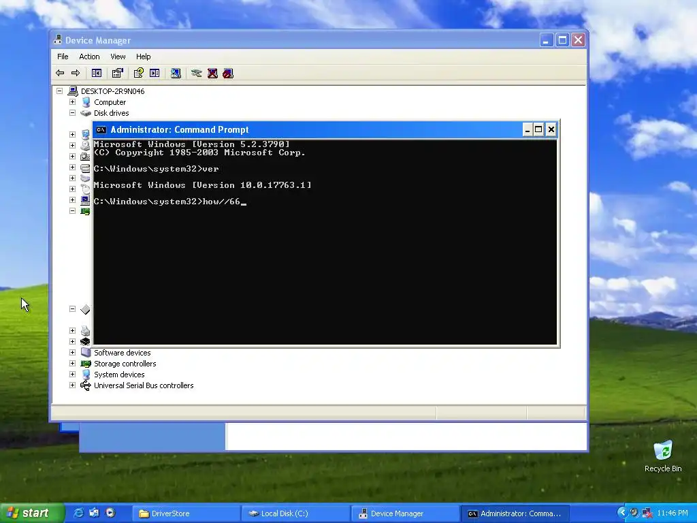Screen dimensions: 697x523
Task: Open the Recycle Bin desktop icon
Action: (x=663, y=450)
